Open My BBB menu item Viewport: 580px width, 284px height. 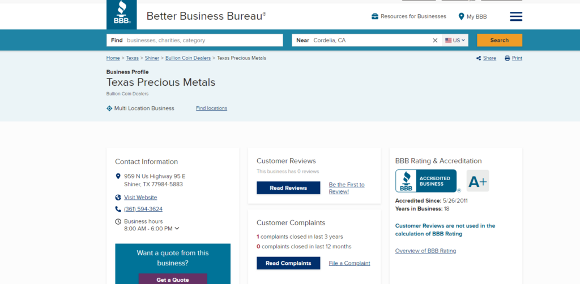pyautogui.click(x=476, y=16)
